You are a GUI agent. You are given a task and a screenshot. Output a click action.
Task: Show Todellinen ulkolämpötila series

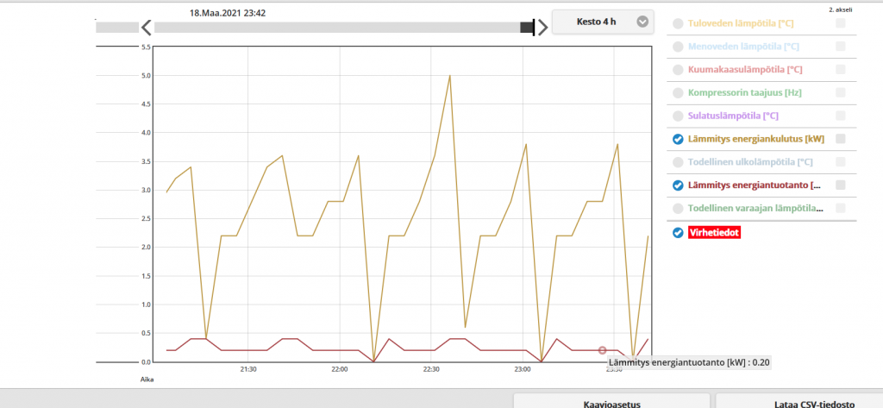pos(678,162)
